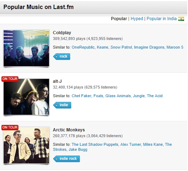Switch to the Hyped tab
The height and width of the screenshot is (171, 188).
point(137,19)
